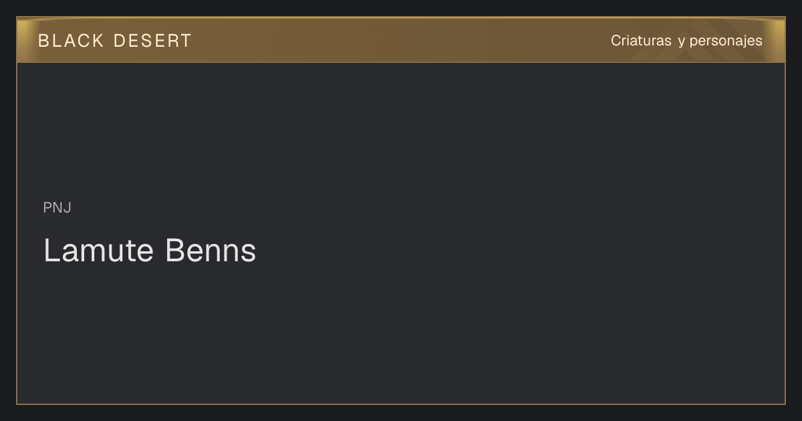Click the glowing right edge of the gold banner
Screen dimensions: 802x421
[x=778, y=40]
